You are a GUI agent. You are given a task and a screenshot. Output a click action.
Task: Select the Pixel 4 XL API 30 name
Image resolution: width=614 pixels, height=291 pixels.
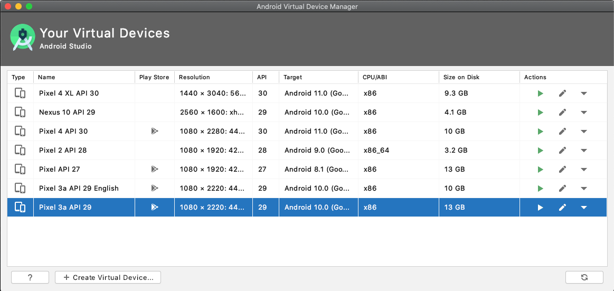69,93
